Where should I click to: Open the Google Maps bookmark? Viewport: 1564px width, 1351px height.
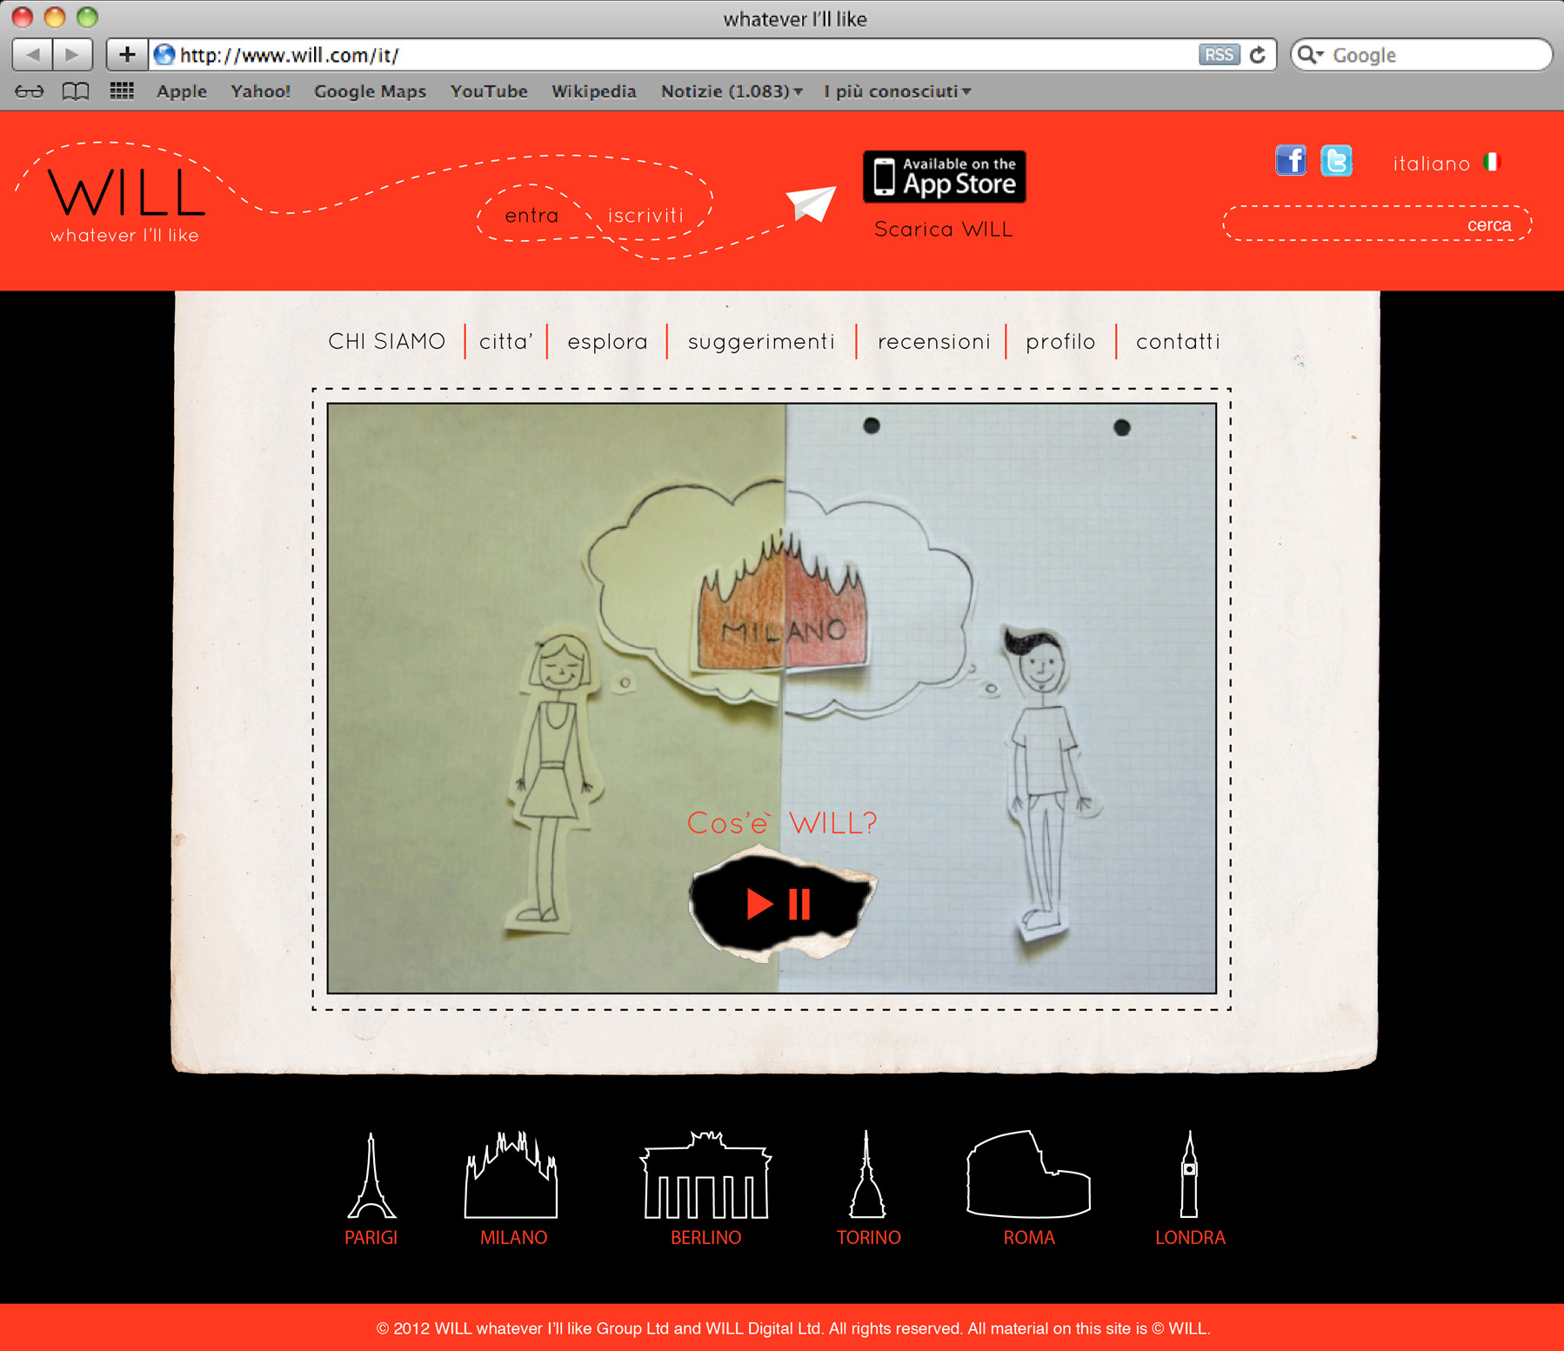click(x=370, y=91)
